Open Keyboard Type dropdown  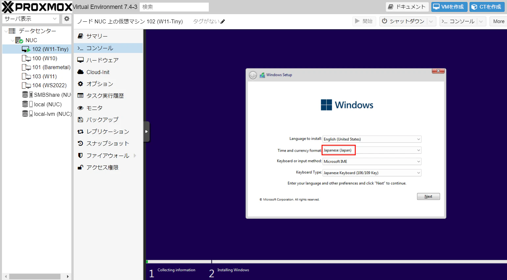click(x=419, y=173)
